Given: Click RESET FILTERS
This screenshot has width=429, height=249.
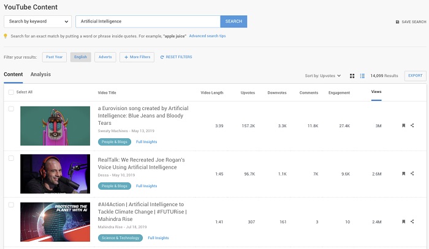Looking at the screenshot, I should coord(177,57).
